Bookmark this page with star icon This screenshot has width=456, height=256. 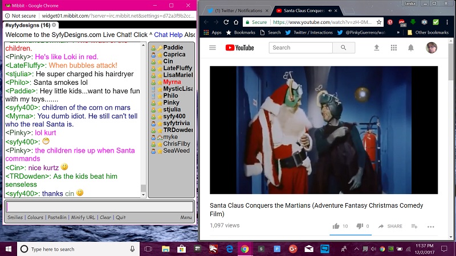[378, 22]
